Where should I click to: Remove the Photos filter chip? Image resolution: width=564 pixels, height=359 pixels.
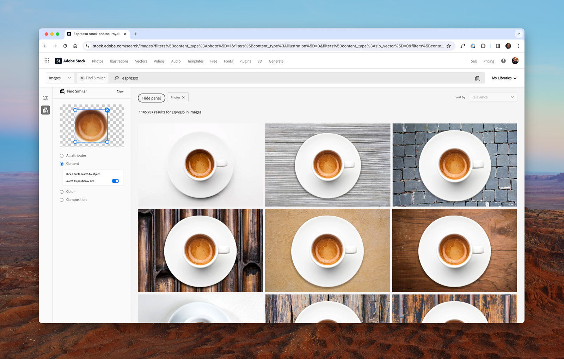(183, 97)
